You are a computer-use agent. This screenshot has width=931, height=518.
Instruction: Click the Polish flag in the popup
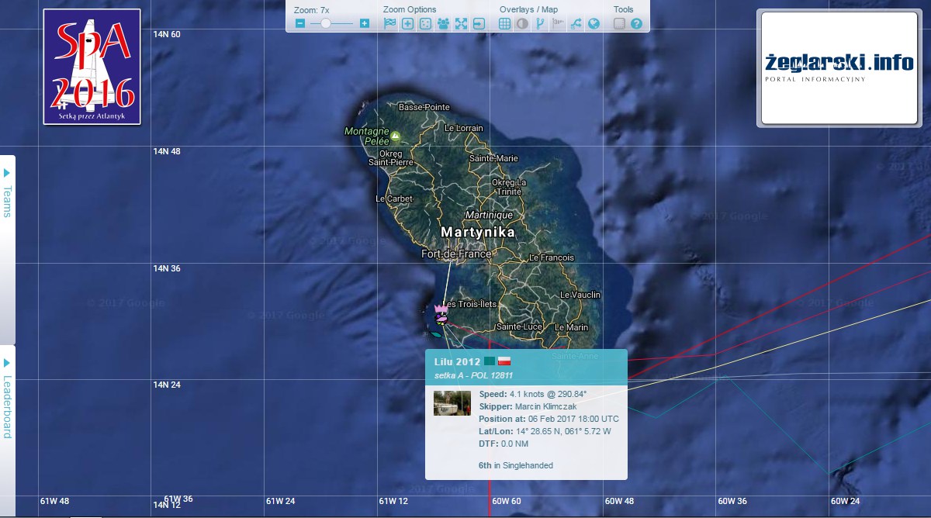pyautogui.click(x=504, y=361)
